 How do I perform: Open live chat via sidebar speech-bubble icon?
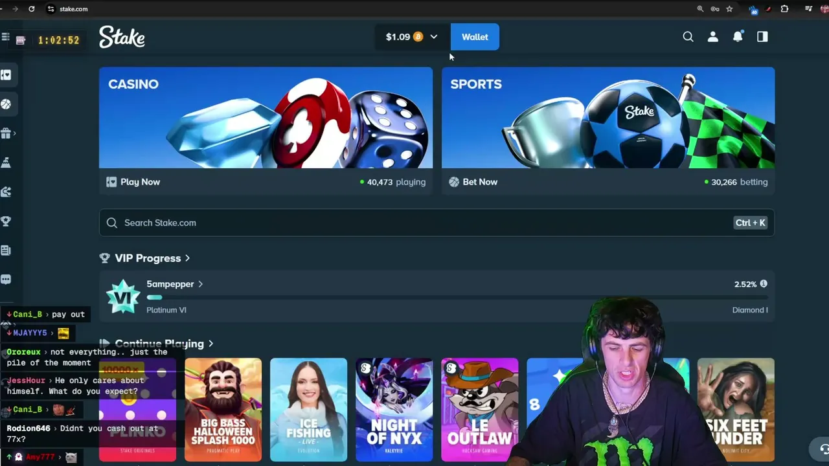click(x=6, y=280)
